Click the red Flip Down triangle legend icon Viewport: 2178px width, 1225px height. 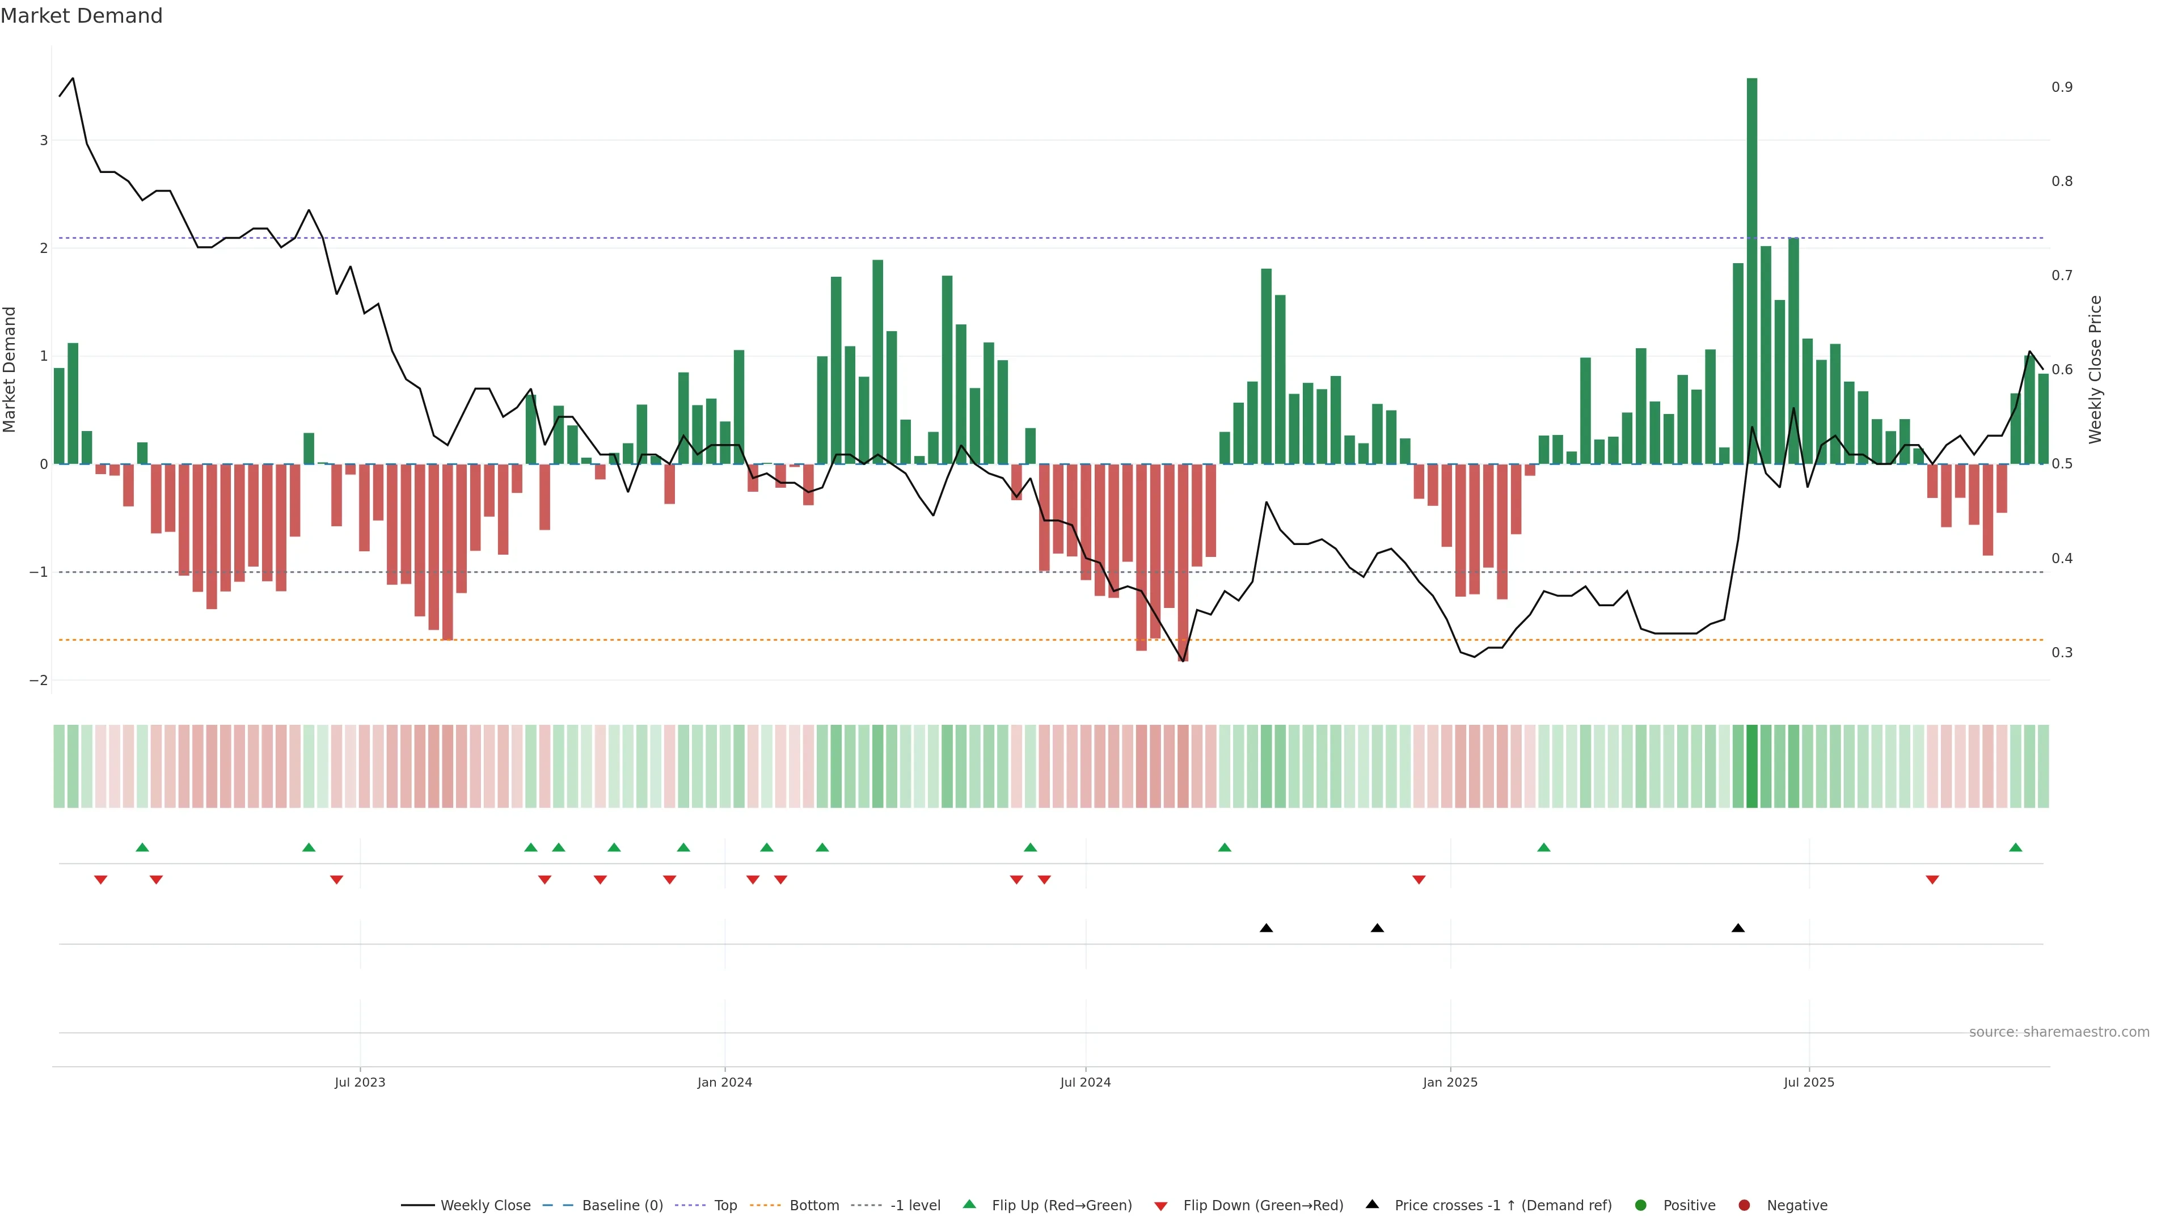tap(1161, 1206)
